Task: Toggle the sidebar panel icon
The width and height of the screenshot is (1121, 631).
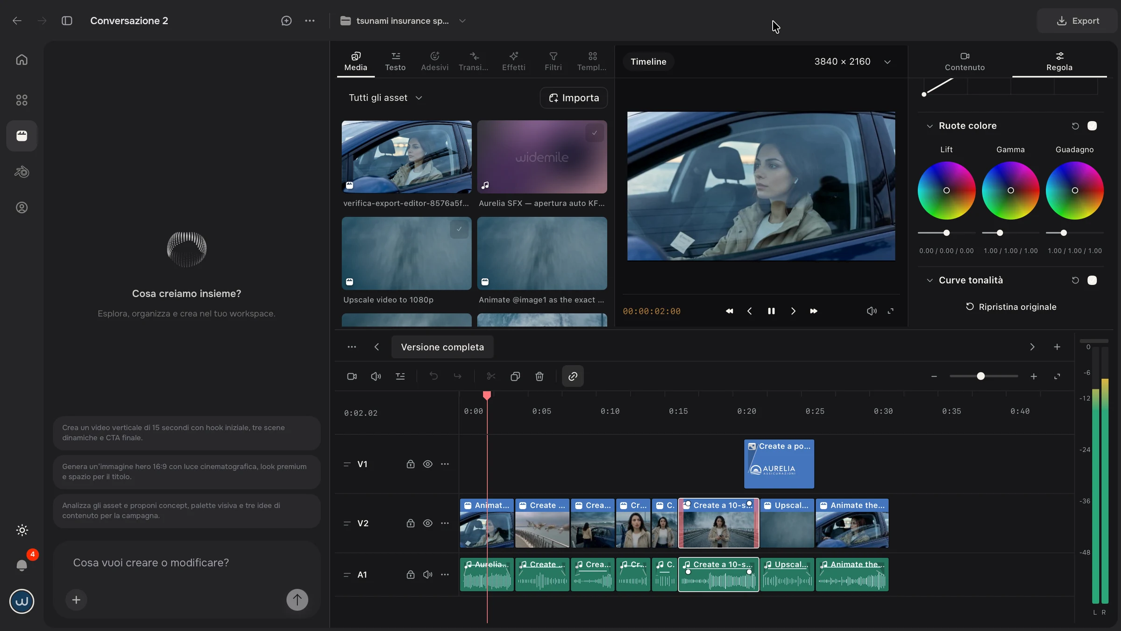Action: click(x=67, y=21)
